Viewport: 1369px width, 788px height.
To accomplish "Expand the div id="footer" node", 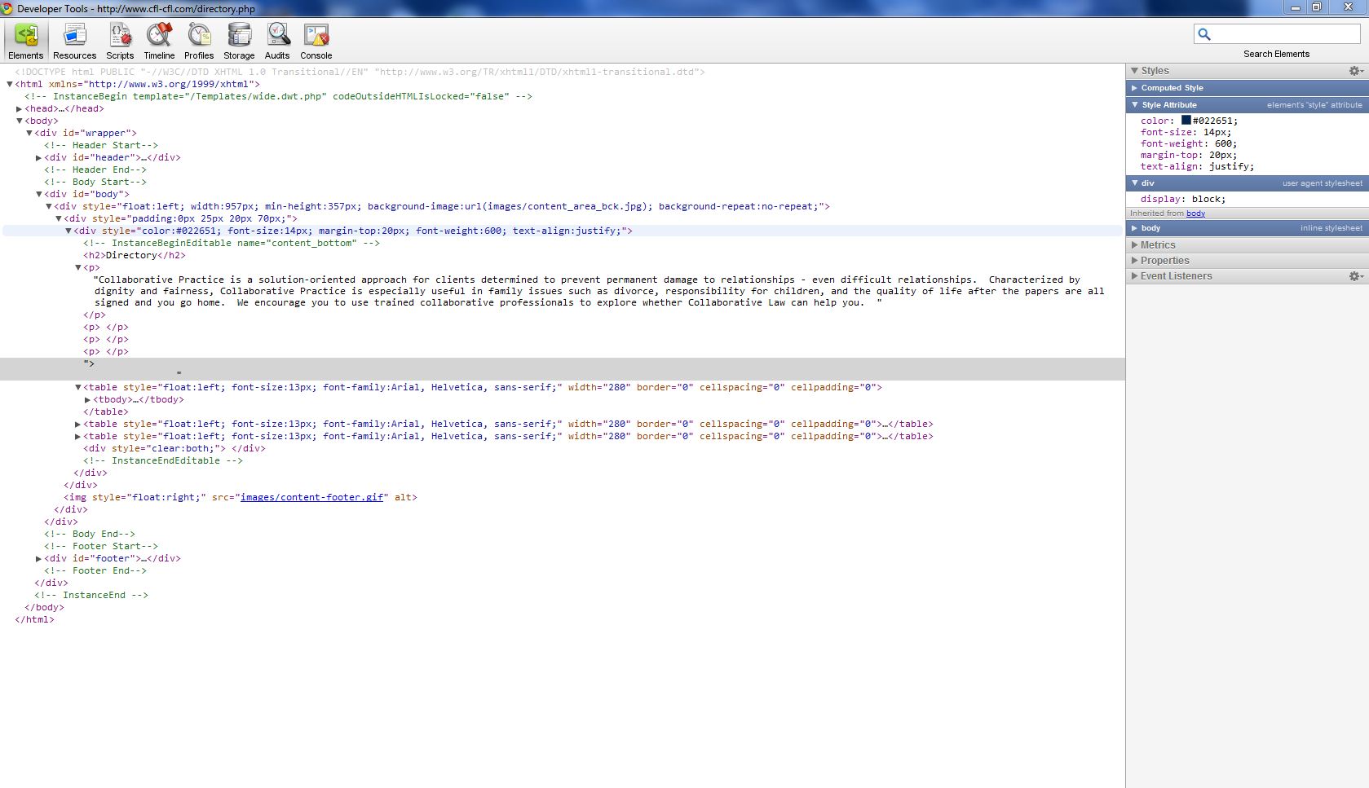I will pos(39,558).
